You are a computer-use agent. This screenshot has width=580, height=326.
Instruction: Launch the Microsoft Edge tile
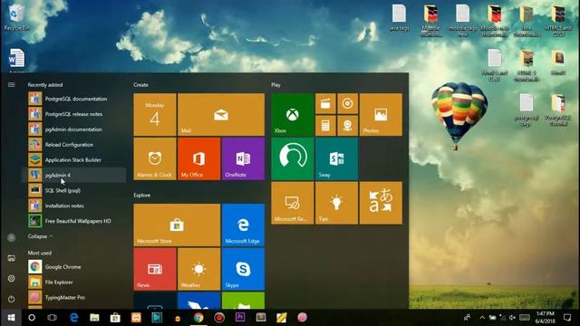(243, 225)
